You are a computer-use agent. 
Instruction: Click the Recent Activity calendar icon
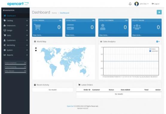pyautogui.click(x=35, y=85)
